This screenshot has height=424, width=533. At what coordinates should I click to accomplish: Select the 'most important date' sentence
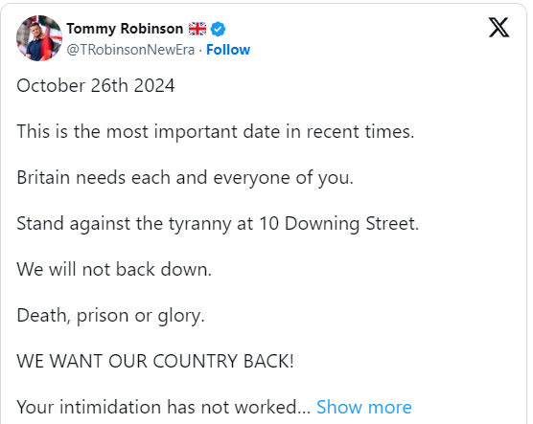pos(216,132)
